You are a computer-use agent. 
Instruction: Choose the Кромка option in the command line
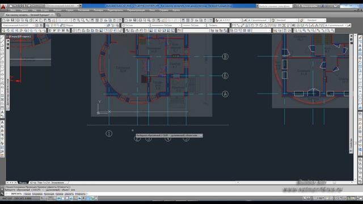60,194
